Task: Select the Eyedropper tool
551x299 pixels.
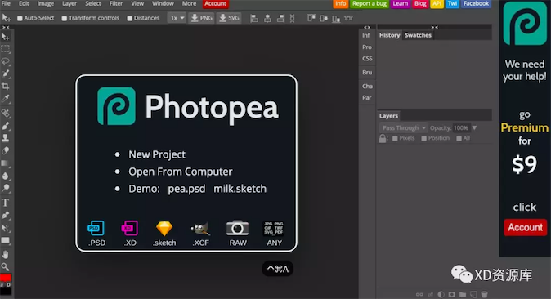Action: pos(5,99)
